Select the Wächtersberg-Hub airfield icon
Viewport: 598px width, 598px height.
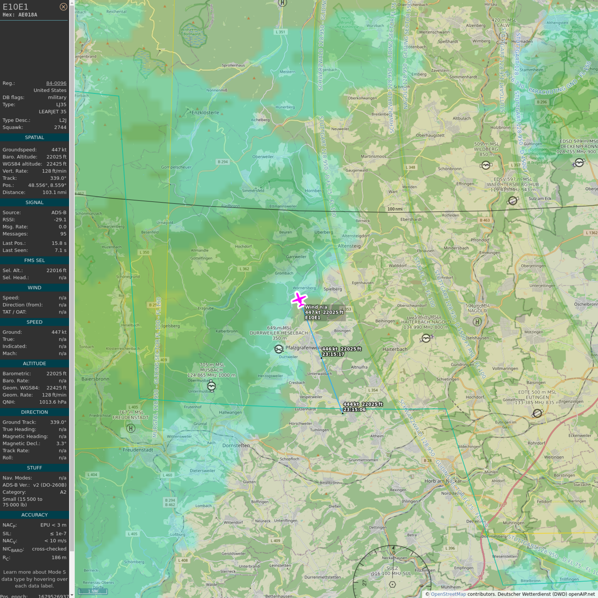point(513,201)
